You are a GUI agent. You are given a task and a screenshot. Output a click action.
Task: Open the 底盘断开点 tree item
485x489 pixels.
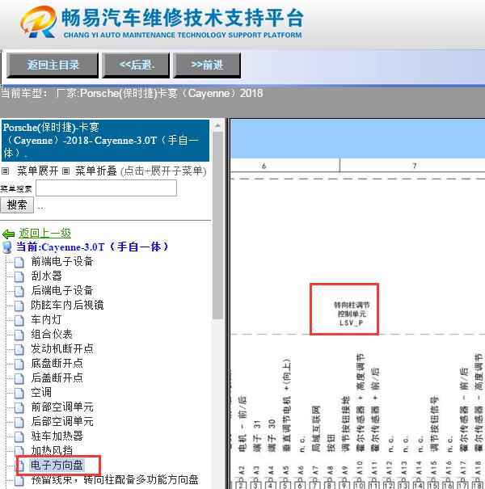(x=57, y=364)
